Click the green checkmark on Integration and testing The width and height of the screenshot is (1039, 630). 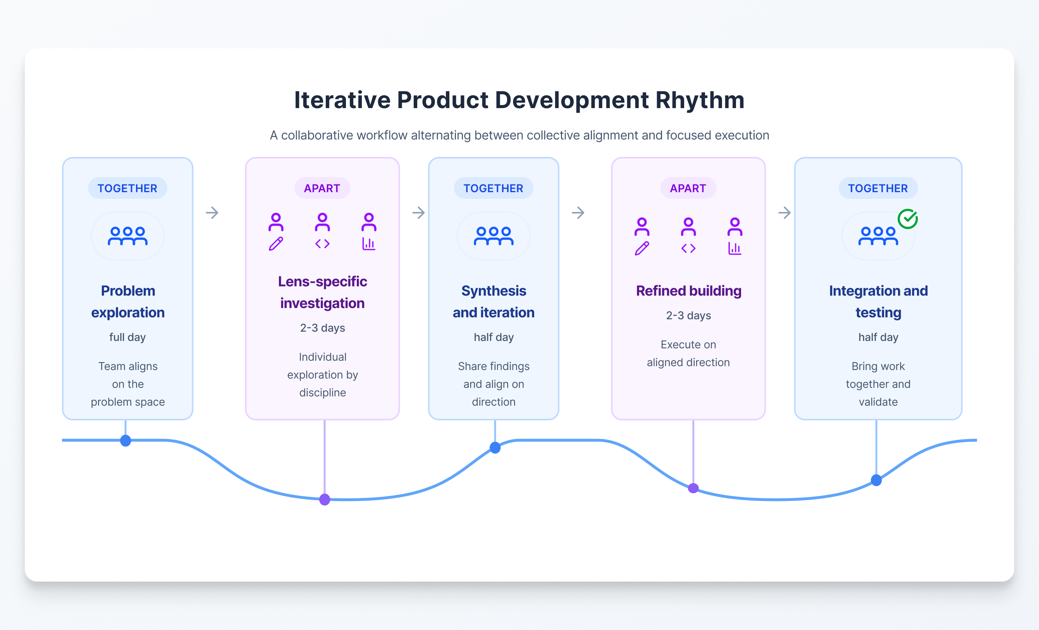[907, 219]
